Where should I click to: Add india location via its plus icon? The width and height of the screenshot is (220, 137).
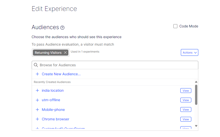(37, 90)
